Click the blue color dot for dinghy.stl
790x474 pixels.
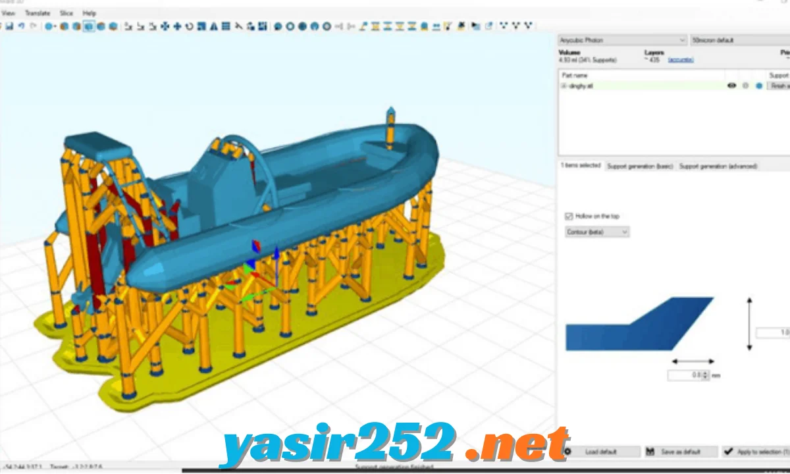click(x=759, y=86)
